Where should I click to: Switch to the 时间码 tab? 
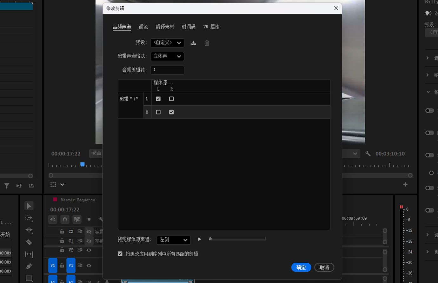[x=188, y=27]
